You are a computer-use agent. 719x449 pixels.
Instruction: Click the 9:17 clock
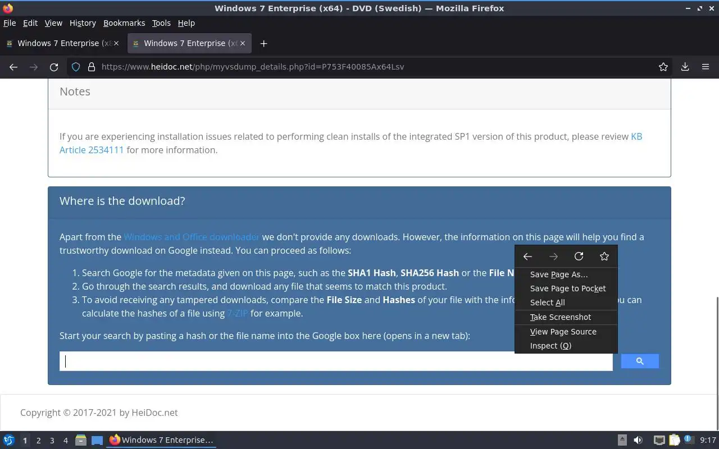708,440
